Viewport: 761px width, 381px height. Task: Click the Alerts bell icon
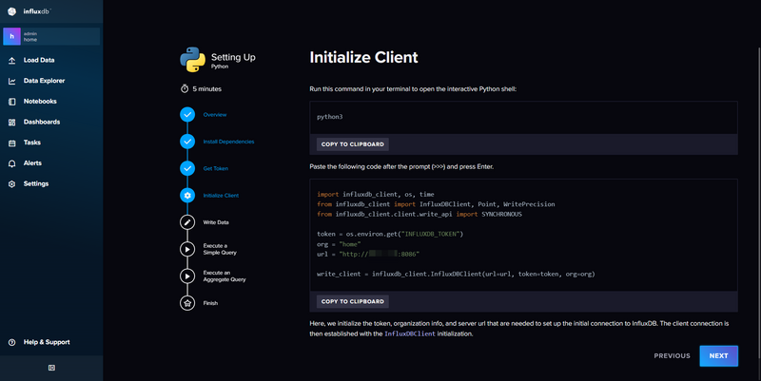coord(12,163)
